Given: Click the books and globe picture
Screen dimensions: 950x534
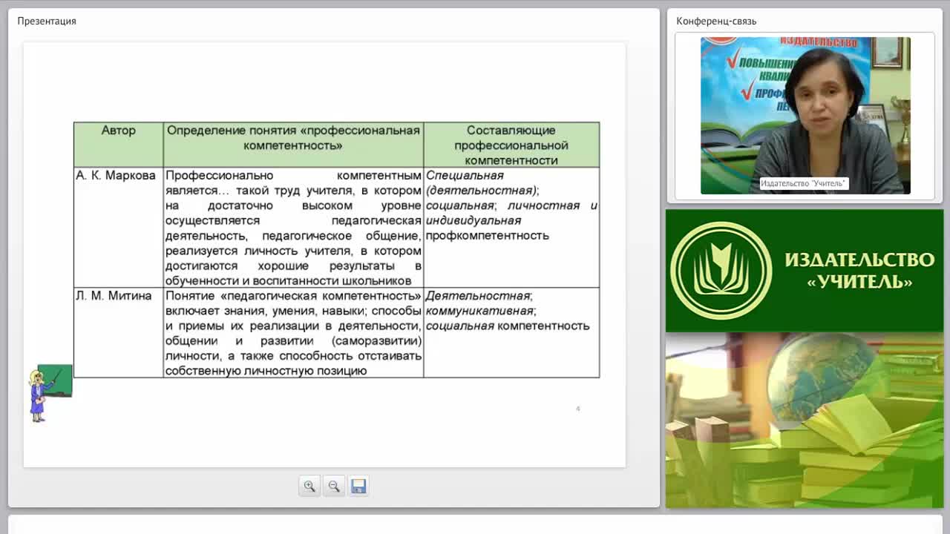Looking at the screenshot, I should 805,421.
